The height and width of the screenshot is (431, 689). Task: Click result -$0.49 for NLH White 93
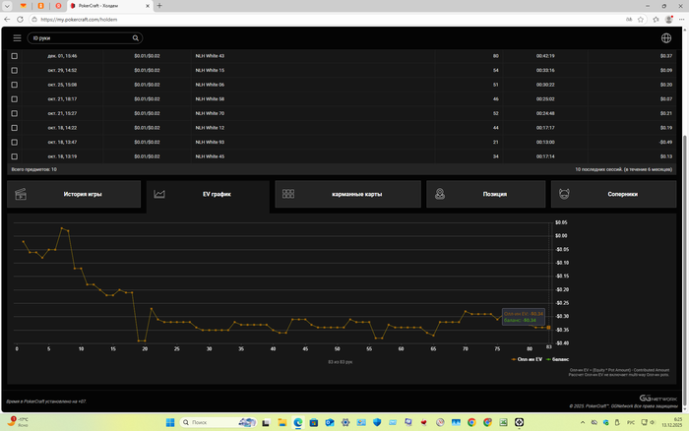click(665, 142)
